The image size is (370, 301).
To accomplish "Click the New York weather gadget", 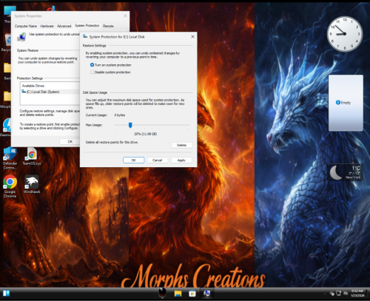I will tap(346, 172).
